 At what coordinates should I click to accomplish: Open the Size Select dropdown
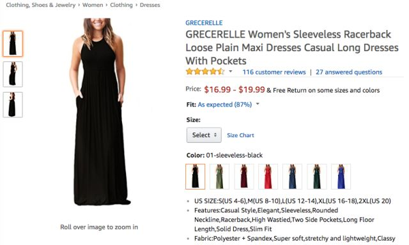click(x=204, y=135)
